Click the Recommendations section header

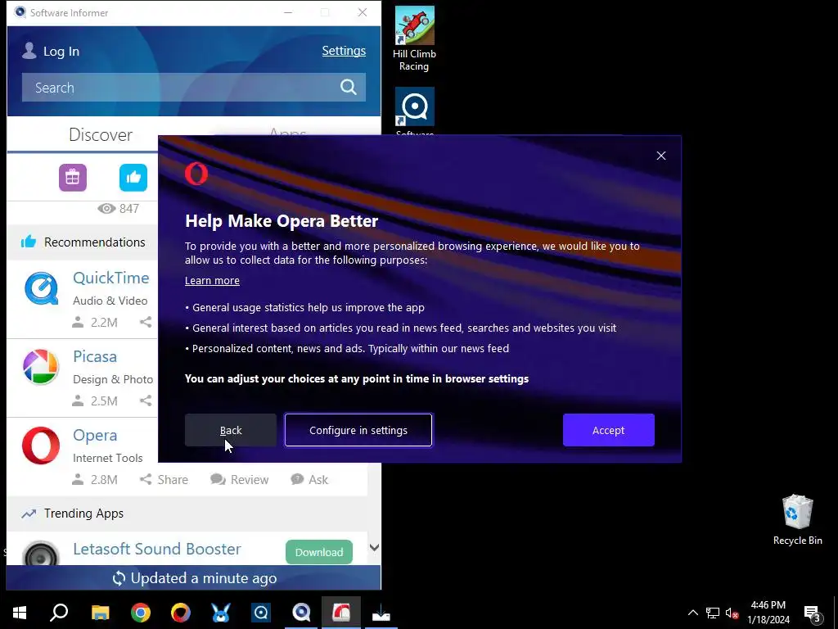pos(95,242)
